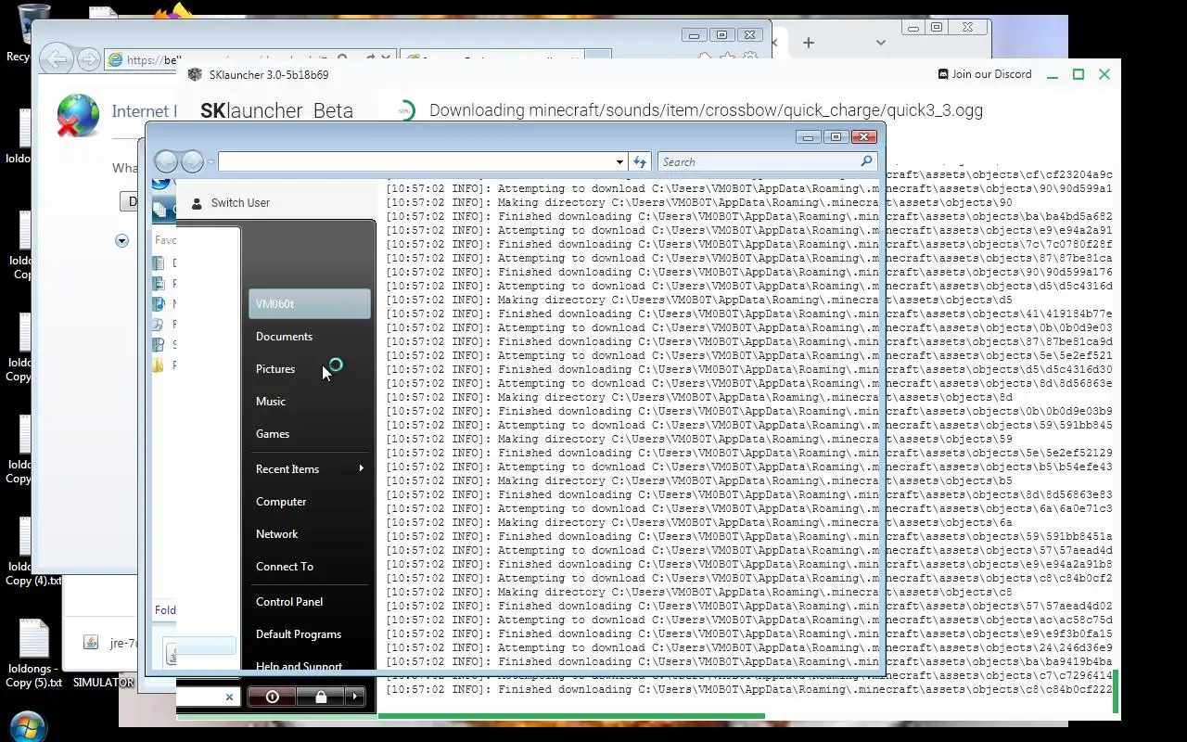This screenshot has width=1187, height=742.
Task: Expand the shutdown options arrow
Action: coord(355,697)
